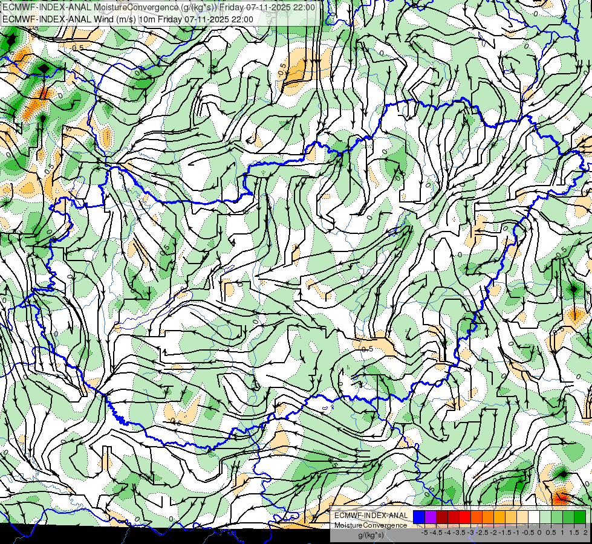The image size is (592, 544).
Task: Click the -3.5 tick label on the colorbar
Action: click(x=459, y=533)
